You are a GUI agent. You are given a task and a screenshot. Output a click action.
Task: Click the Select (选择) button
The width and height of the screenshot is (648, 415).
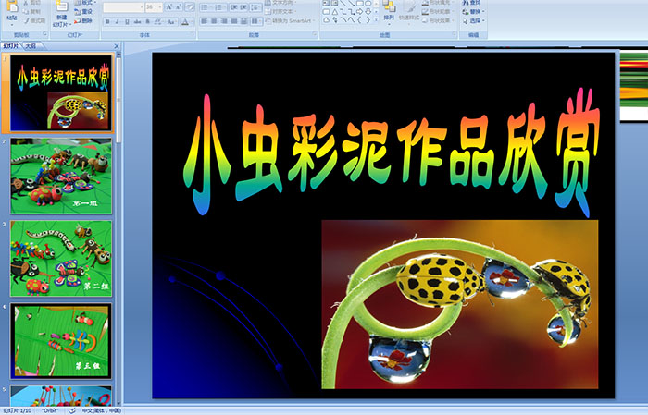click(x=474, y=20)
